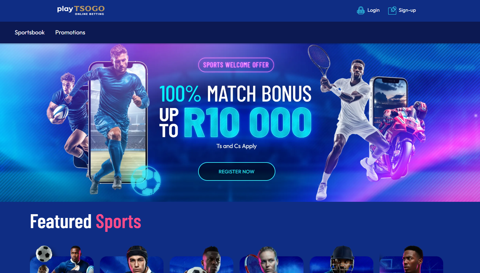
Task: Select the rugby headgear player card
Action: tap(132, 260)
